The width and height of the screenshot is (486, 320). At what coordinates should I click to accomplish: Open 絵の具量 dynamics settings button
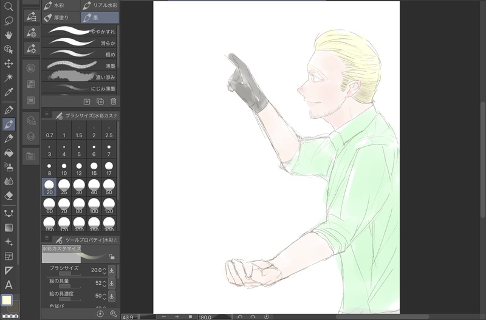[112, 283]
